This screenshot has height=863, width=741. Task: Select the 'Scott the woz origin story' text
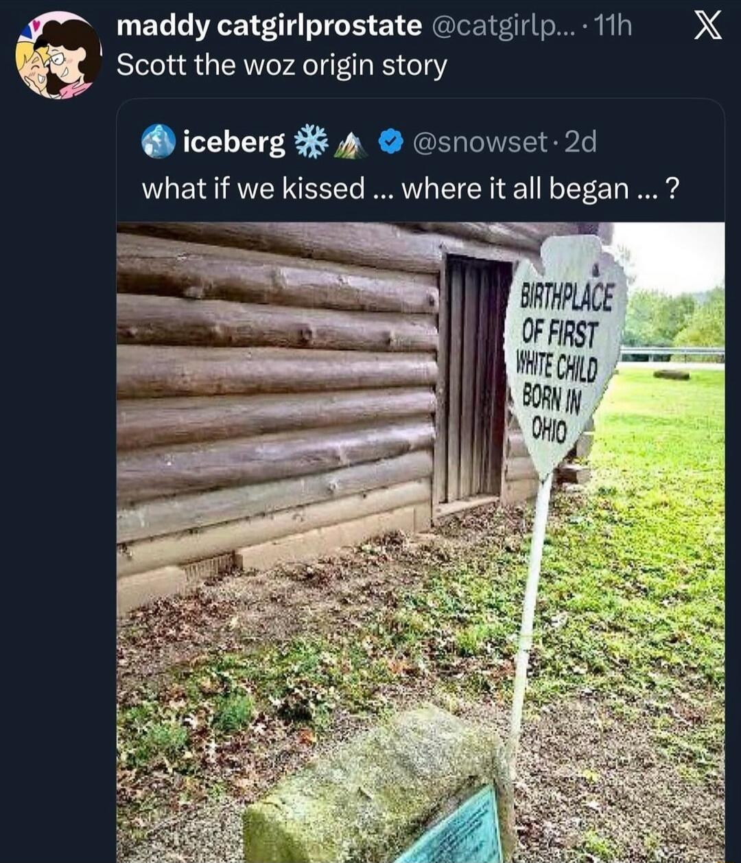[281, 67]
